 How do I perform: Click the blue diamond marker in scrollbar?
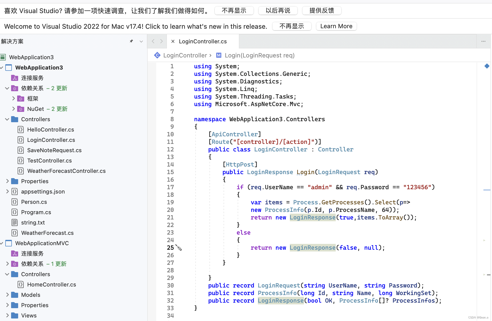[x=487, y=66]
